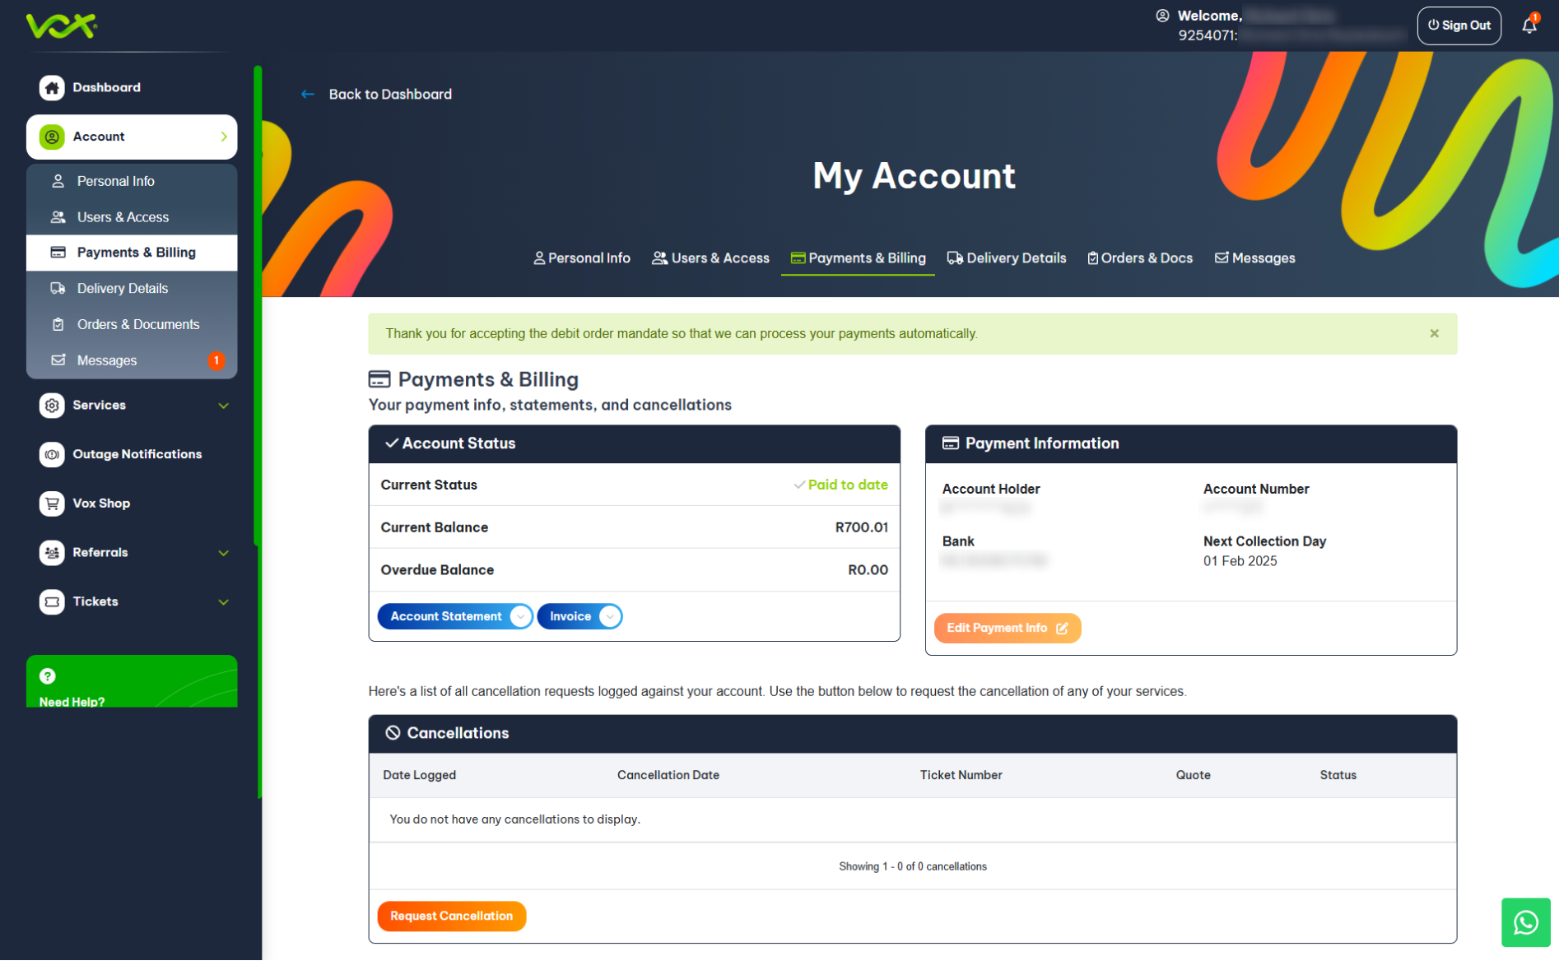Click the Request Cancellation button
1559x970 pixels.
451,916
